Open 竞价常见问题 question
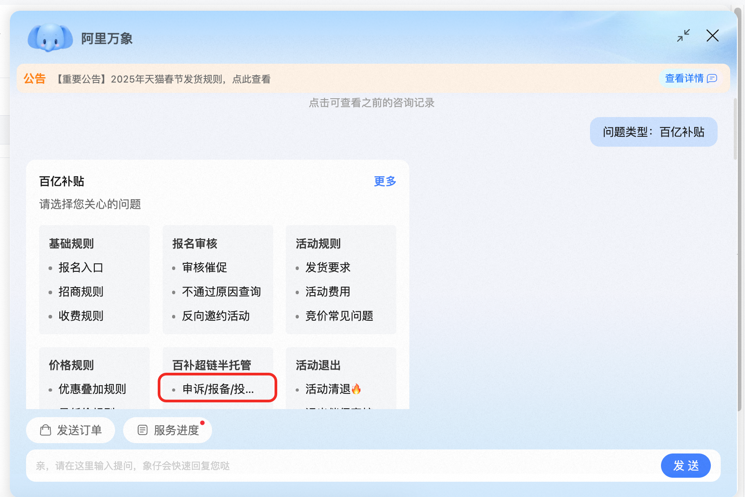The image size is (745, 497). [339, 316]
